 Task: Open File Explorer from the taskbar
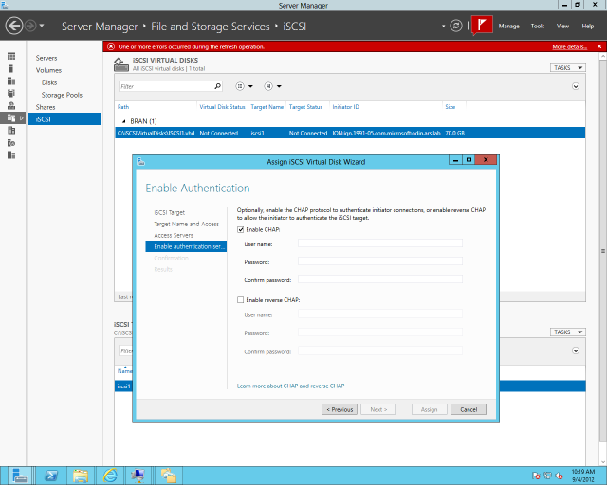(x=81, y=476)
